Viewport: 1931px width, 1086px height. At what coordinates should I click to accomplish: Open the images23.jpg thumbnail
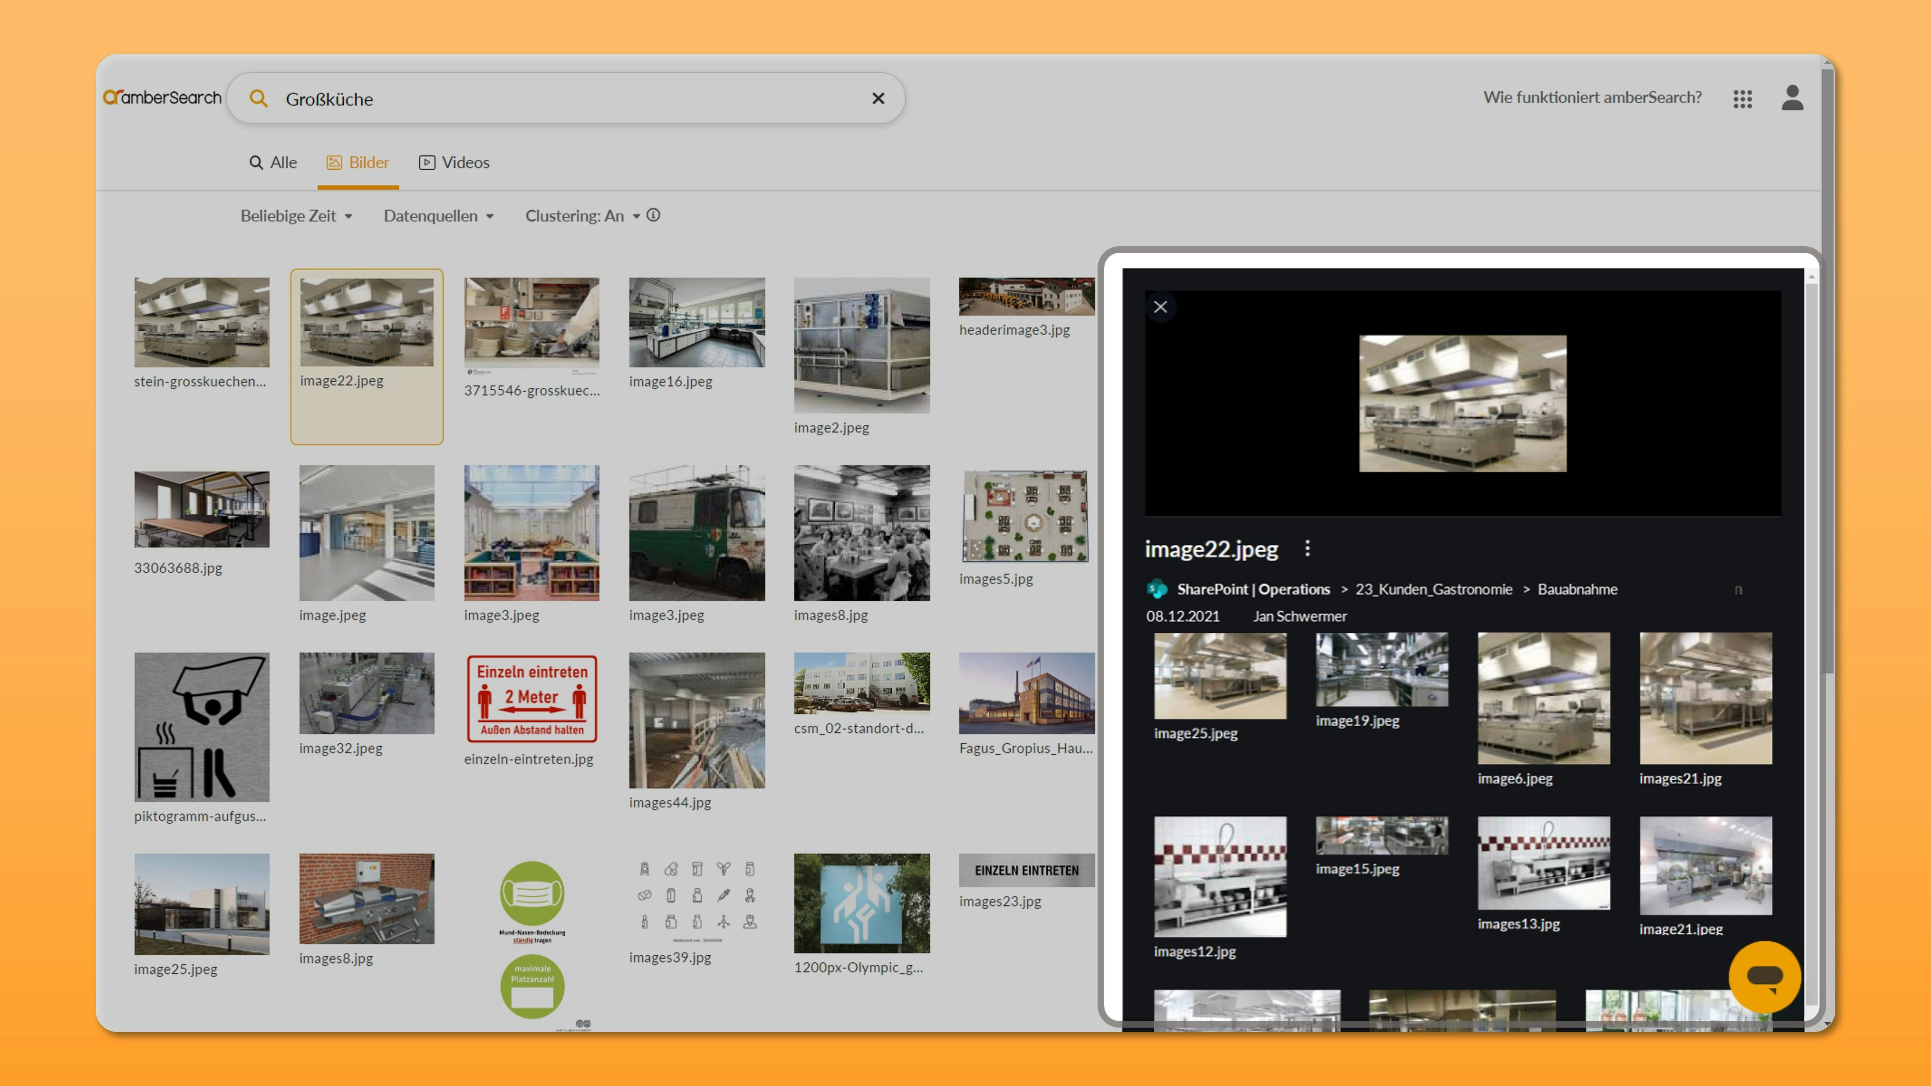click(1026, 870)
